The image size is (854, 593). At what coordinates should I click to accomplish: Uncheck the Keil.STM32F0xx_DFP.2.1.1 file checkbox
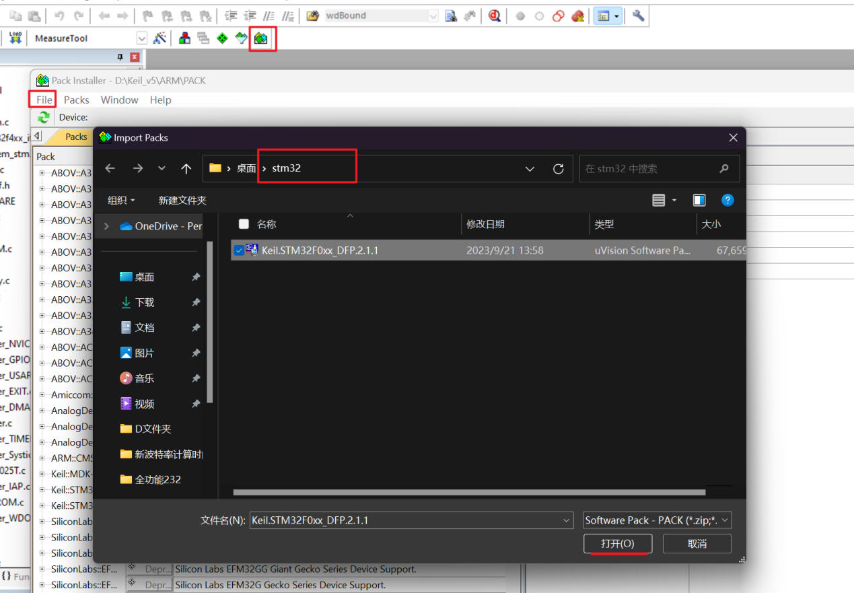pos(239,250)
